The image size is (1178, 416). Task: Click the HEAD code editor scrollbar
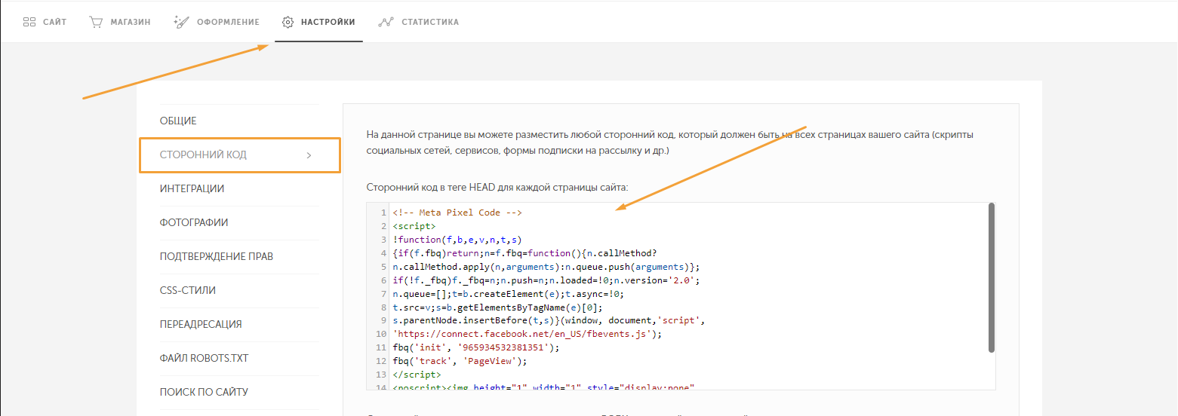point(991,277)
